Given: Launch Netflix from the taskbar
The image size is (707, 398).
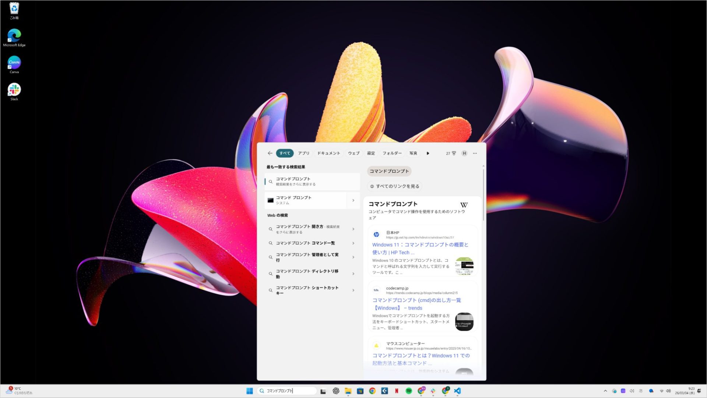Looking at the screenshot, I should (397, 391).
